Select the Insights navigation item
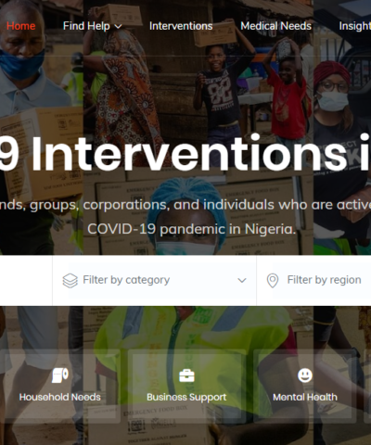The width and height of the screenshot is (371, 445). 355,26
